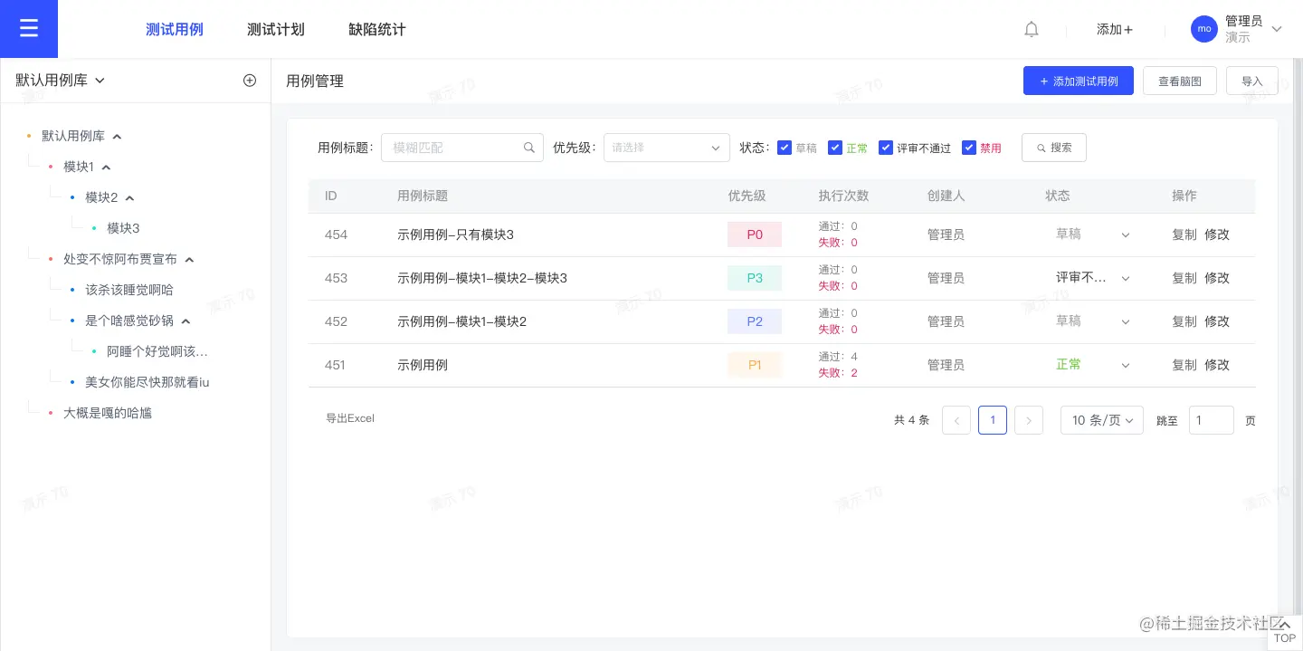The width and height of the screenshot is (1303, 651).
Task: Click the red P0 priority badge
Action: coord(754,234)
